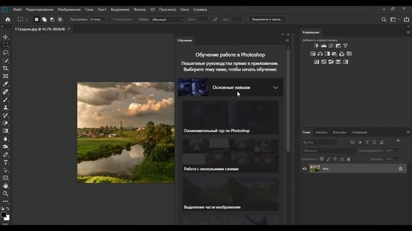Toggle type layer filter in Layers panel

point(367,142)
